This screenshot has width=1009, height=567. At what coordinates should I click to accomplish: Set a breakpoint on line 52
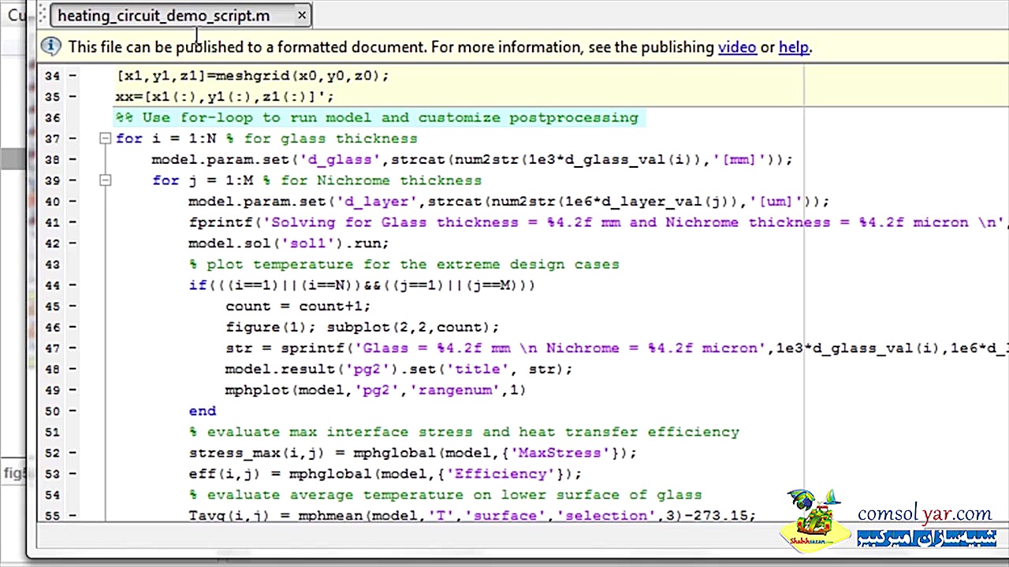click(73, 453)
